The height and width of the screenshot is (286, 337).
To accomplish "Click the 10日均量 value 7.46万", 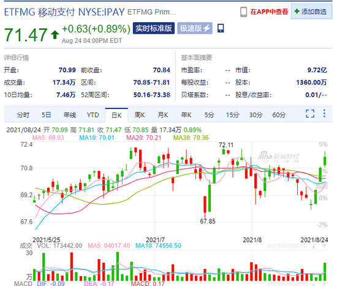I will click(66, 95).
